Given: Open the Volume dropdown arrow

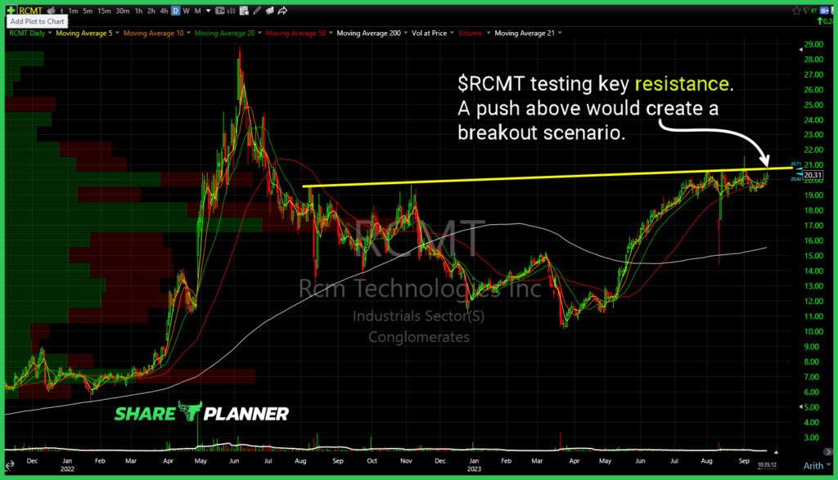Looking at the screenshot, I should (489, 33).
